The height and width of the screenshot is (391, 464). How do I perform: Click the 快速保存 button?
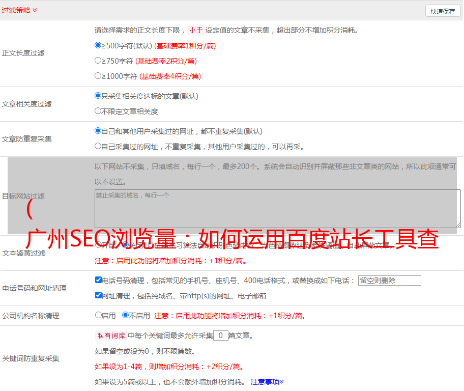click(x=443, y=11)
